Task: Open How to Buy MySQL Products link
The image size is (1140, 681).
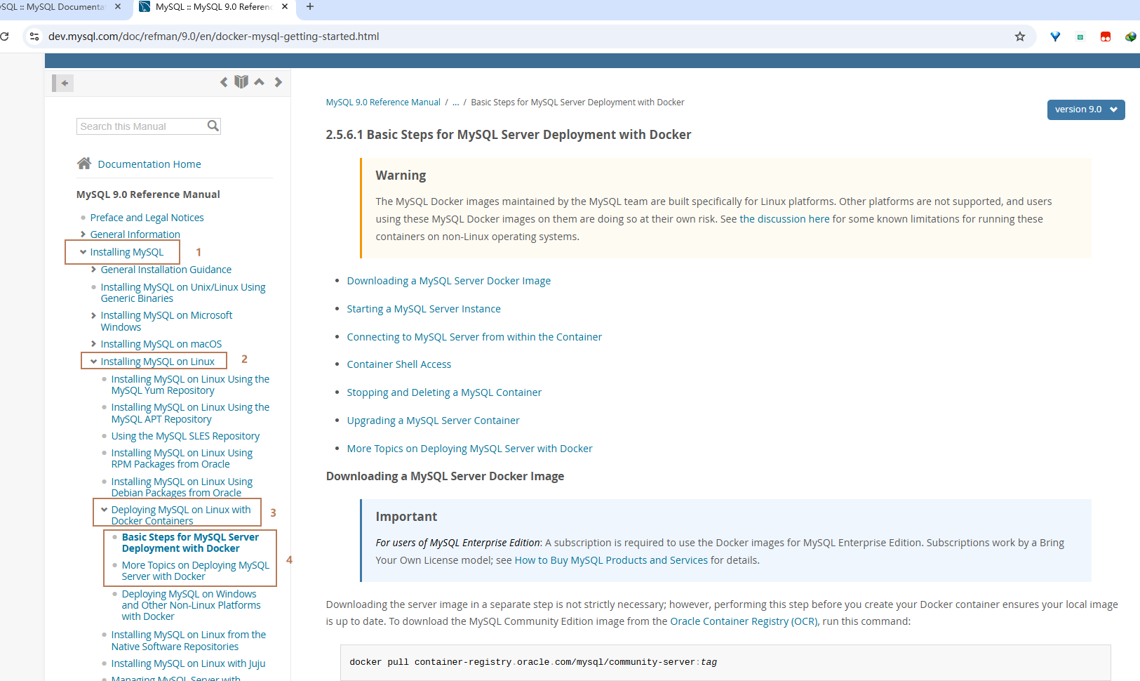Action: 611,560
